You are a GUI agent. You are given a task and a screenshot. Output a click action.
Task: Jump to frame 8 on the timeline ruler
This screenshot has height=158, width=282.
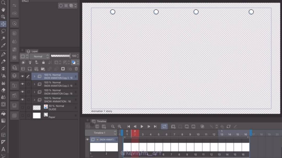click(182, 134)
